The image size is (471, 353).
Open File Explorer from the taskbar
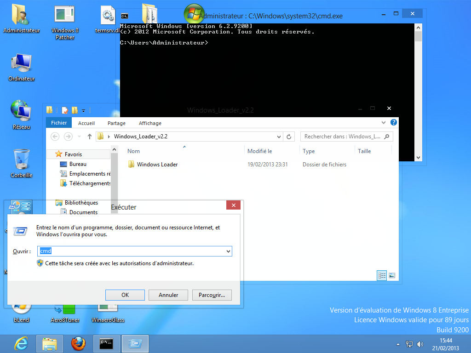click(x=50, y=344)
